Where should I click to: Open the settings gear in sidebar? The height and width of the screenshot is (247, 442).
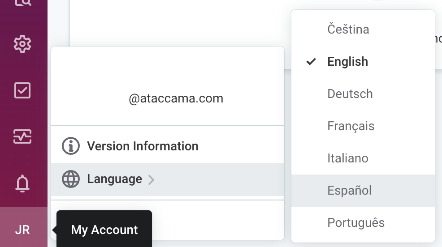[22, 44]
